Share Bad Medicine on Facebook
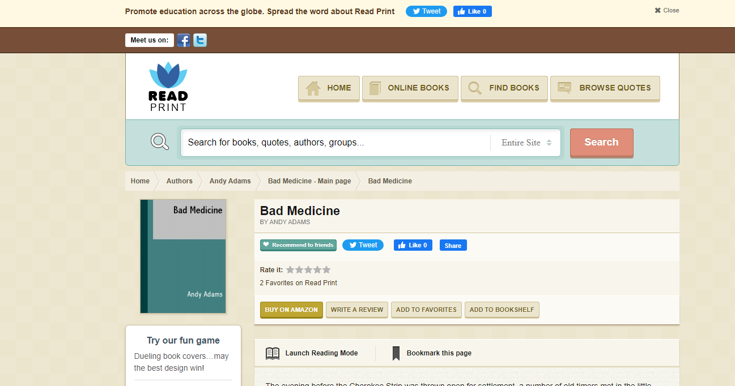Viewport: 735px width, 386px height. click(453, 245)
